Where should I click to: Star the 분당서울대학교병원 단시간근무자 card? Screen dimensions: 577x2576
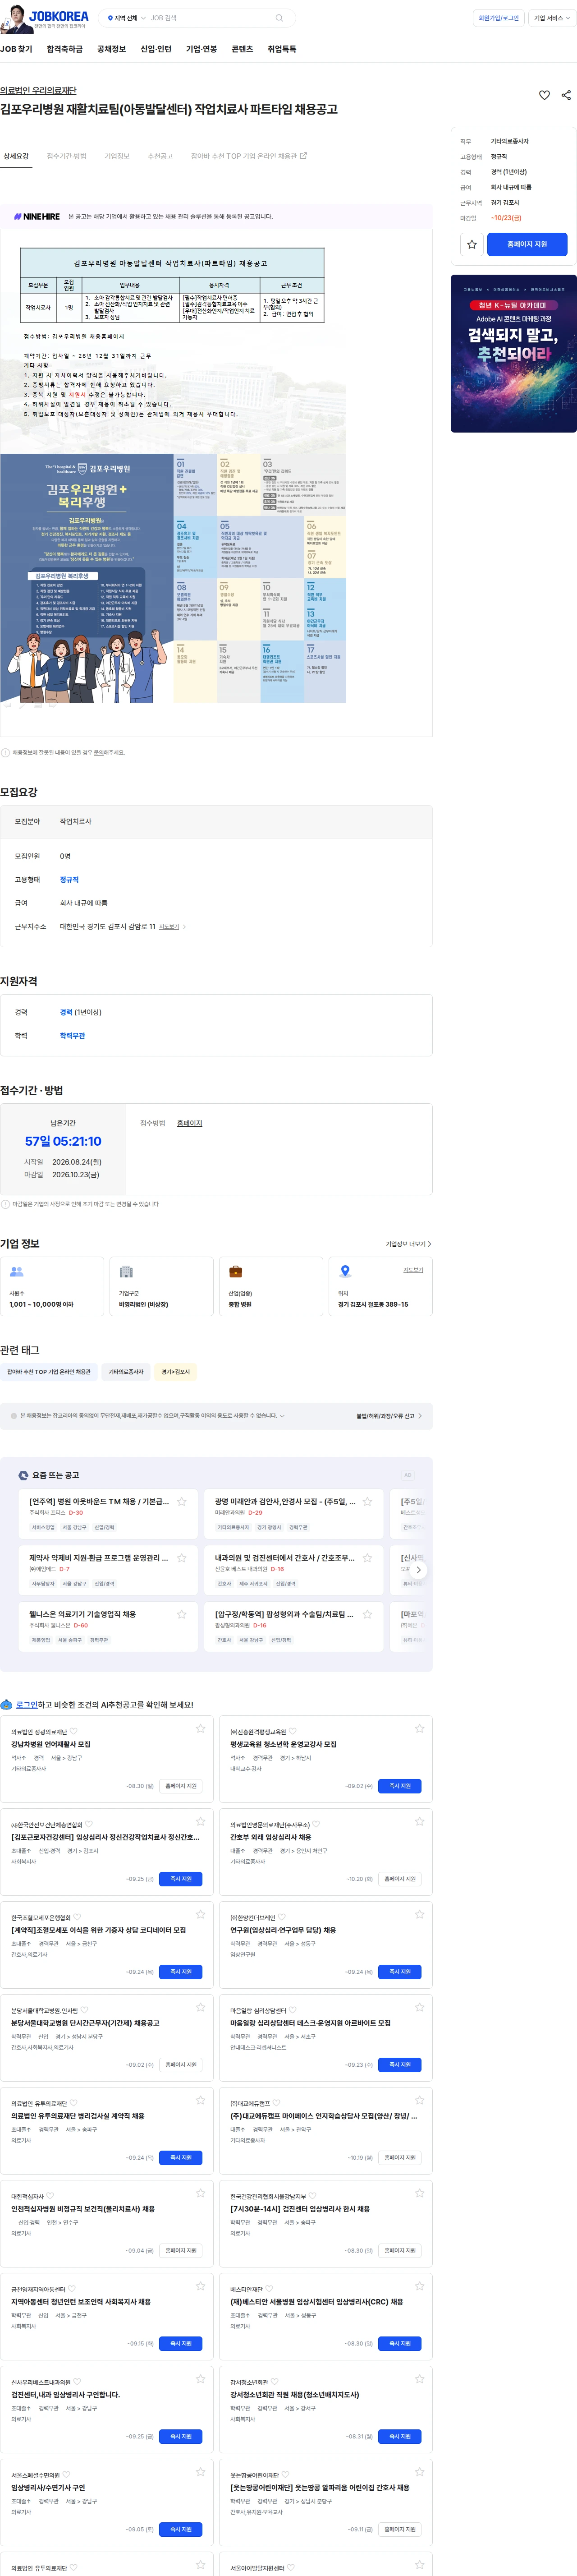[200, 2007]
